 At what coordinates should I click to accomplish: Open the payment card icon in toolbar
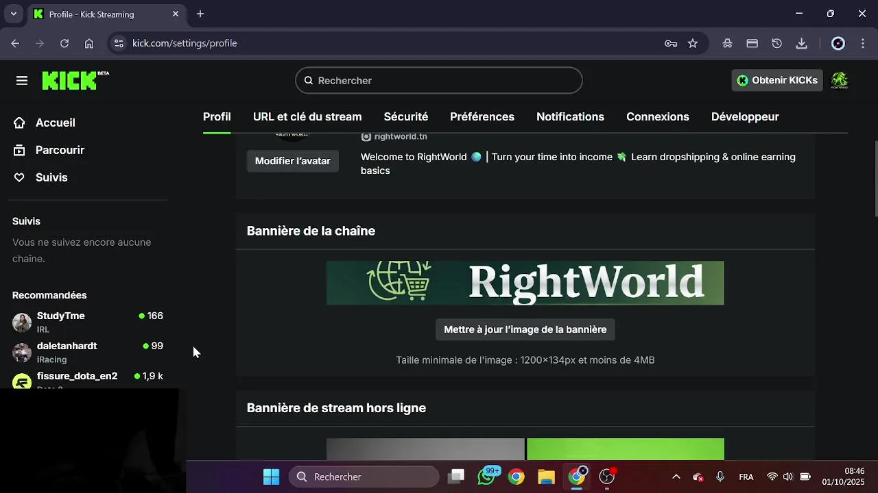click(752, 43)
